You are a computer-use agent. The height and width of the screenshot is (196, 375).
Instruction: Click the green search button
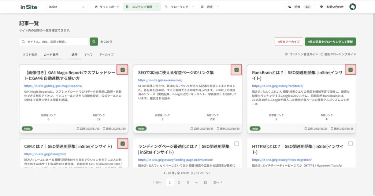94,42
